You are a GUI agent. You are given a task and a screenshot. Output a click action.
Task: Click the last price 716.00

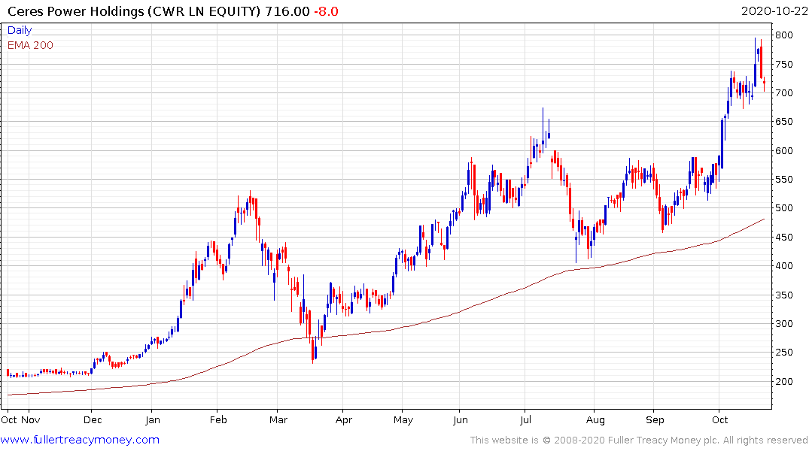287,11
